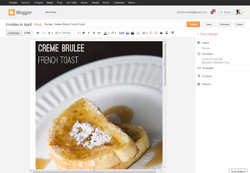Open Images in the Google bar
This screenshot has height=173, width=250.
click(x=38, y=3)
